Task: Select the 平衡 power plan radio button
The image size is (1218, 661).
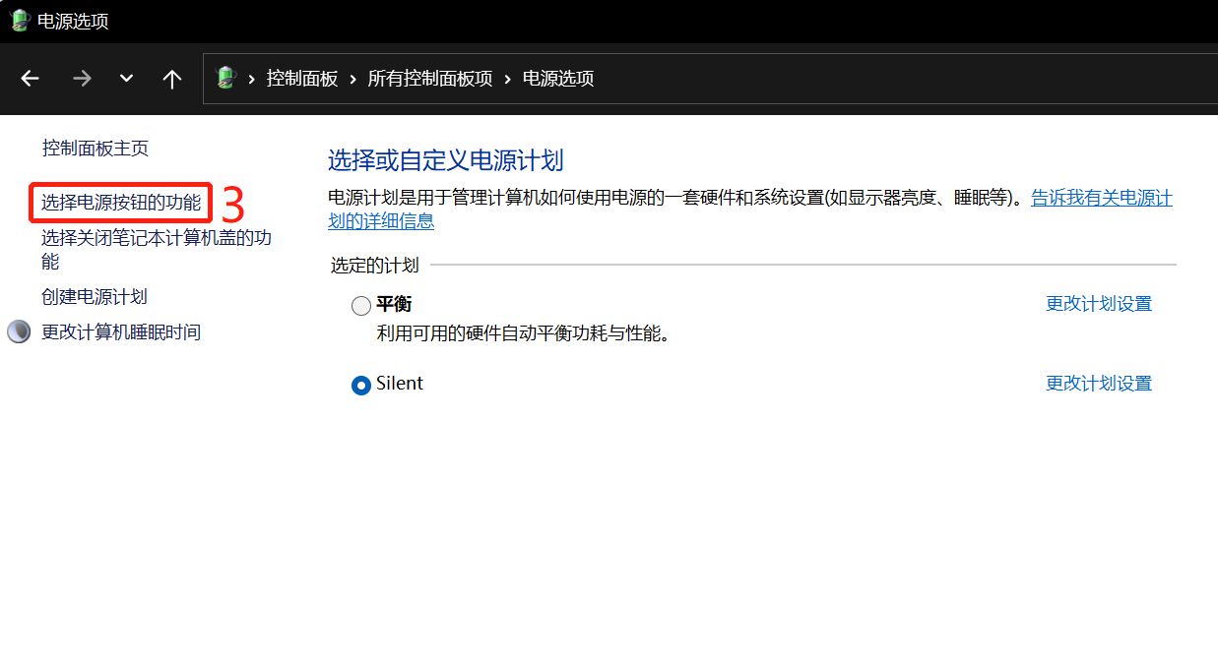Action: (x=361, y=306)
